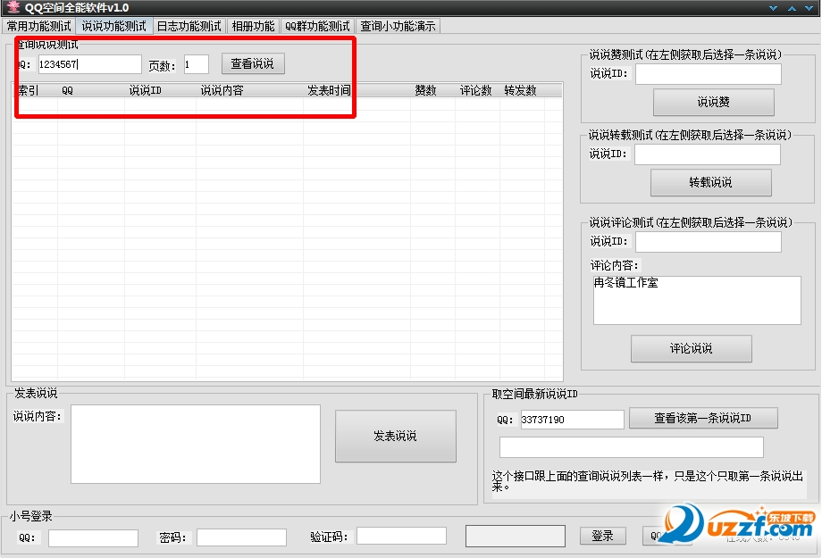This screenshot has width=822, height=558.
Task: Go to QQ群功能测试 tab
Action: tap(318, 26)
